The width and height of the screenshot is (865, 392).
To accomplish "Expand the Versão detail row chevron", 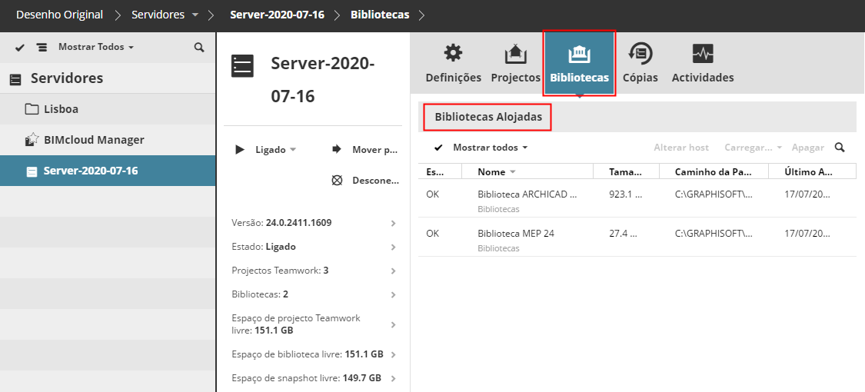I will pos(394,224).
